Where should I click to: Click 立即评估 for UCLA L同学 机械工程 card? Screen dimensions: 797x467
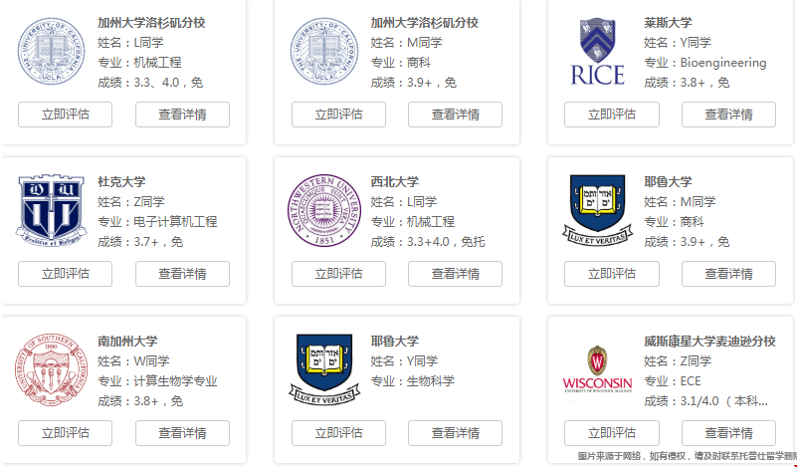65,115
